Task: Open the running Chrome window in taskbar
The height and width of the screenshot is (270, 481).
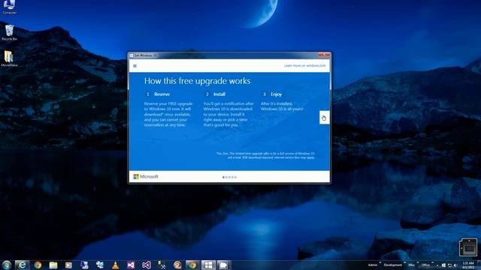Action: pos(192,265)
